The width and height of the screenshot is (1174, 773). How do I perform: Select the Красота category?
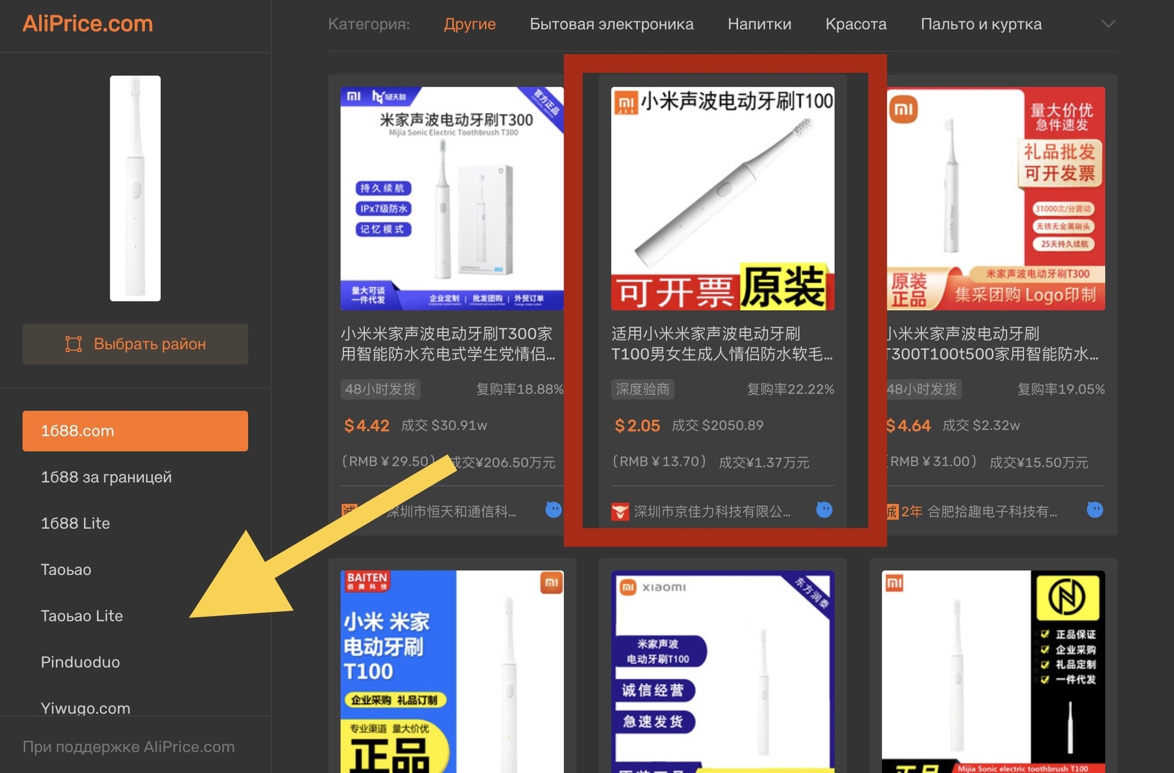click(855, 24)
